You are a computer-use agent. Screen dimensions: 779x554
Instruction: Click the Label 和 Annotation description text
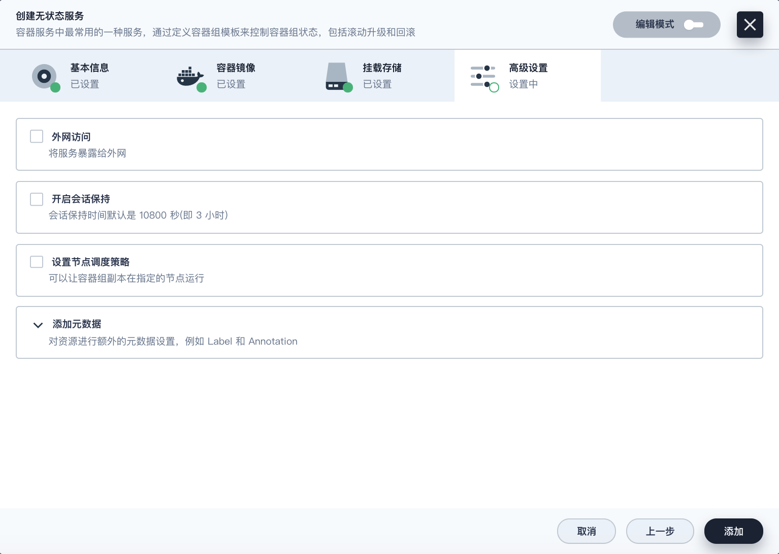point(173,341)
